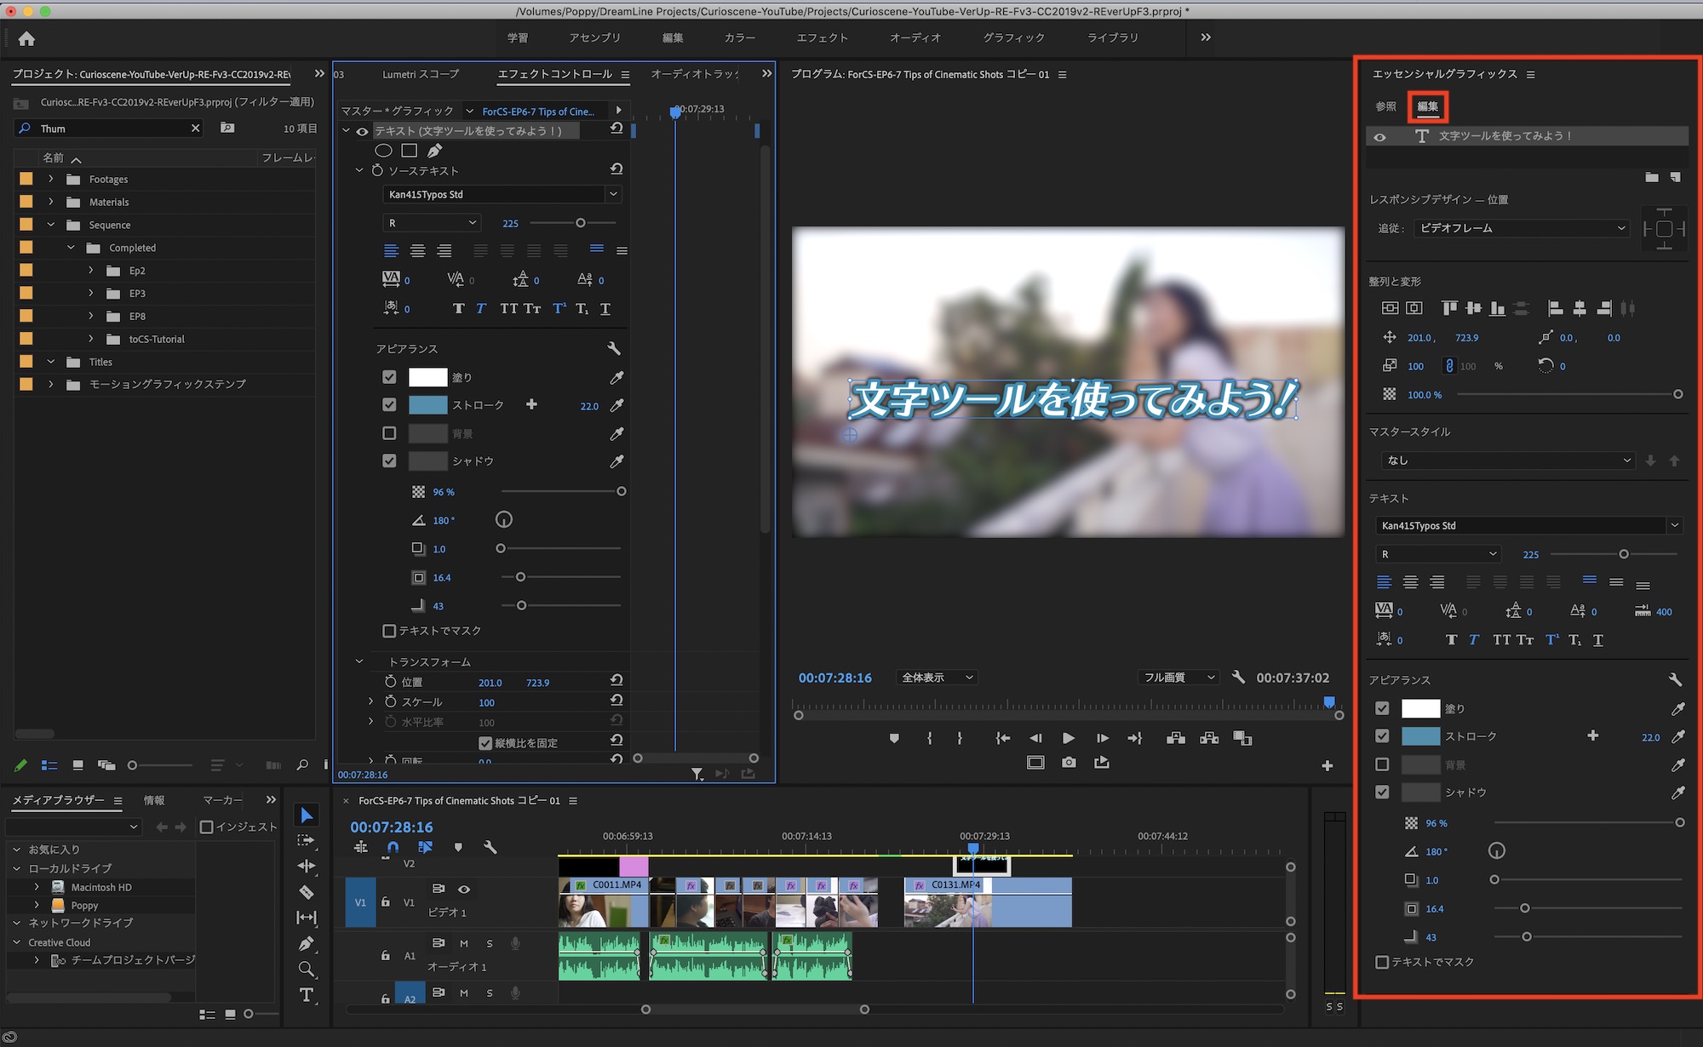The width and height of the screenshot is (1703, 1047).
Task: Check テキストでマスク in Essential Graphics
Action: tap(1382, 962)
